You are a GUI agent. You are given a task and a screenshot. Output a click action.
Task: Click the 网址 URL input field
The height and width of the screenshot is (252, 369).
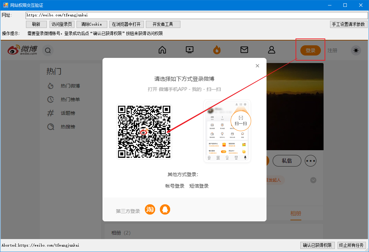point(196,15)
